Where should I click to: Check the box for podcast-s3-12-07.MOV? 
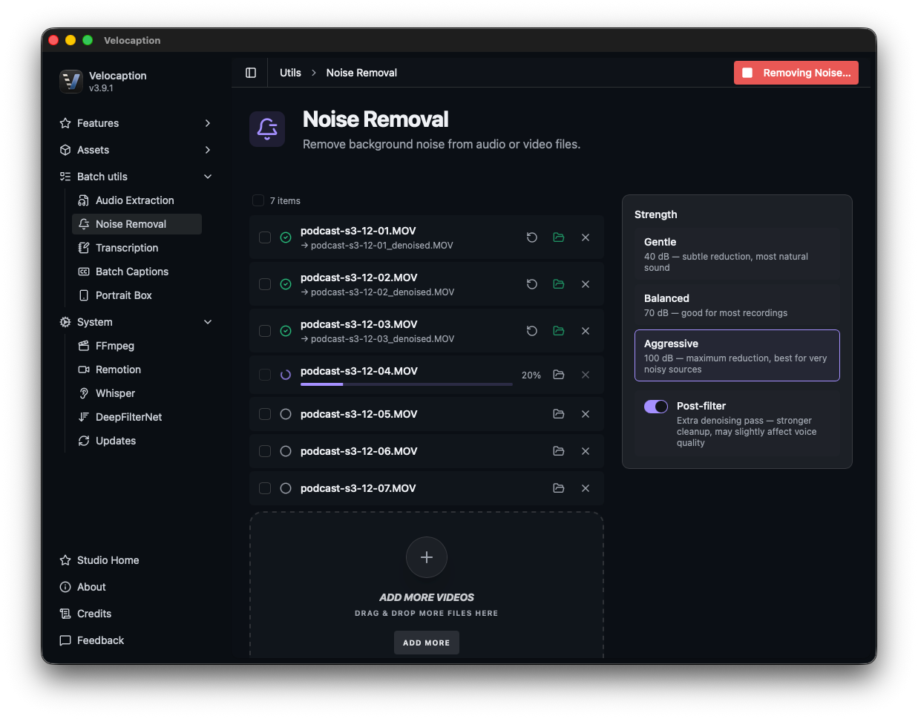(265, 488)
